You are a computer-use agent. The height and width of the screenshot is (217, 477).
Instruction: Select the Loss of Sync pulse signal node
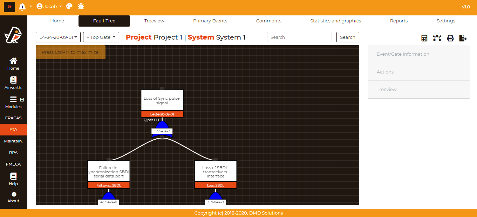[x=162, y=100]
